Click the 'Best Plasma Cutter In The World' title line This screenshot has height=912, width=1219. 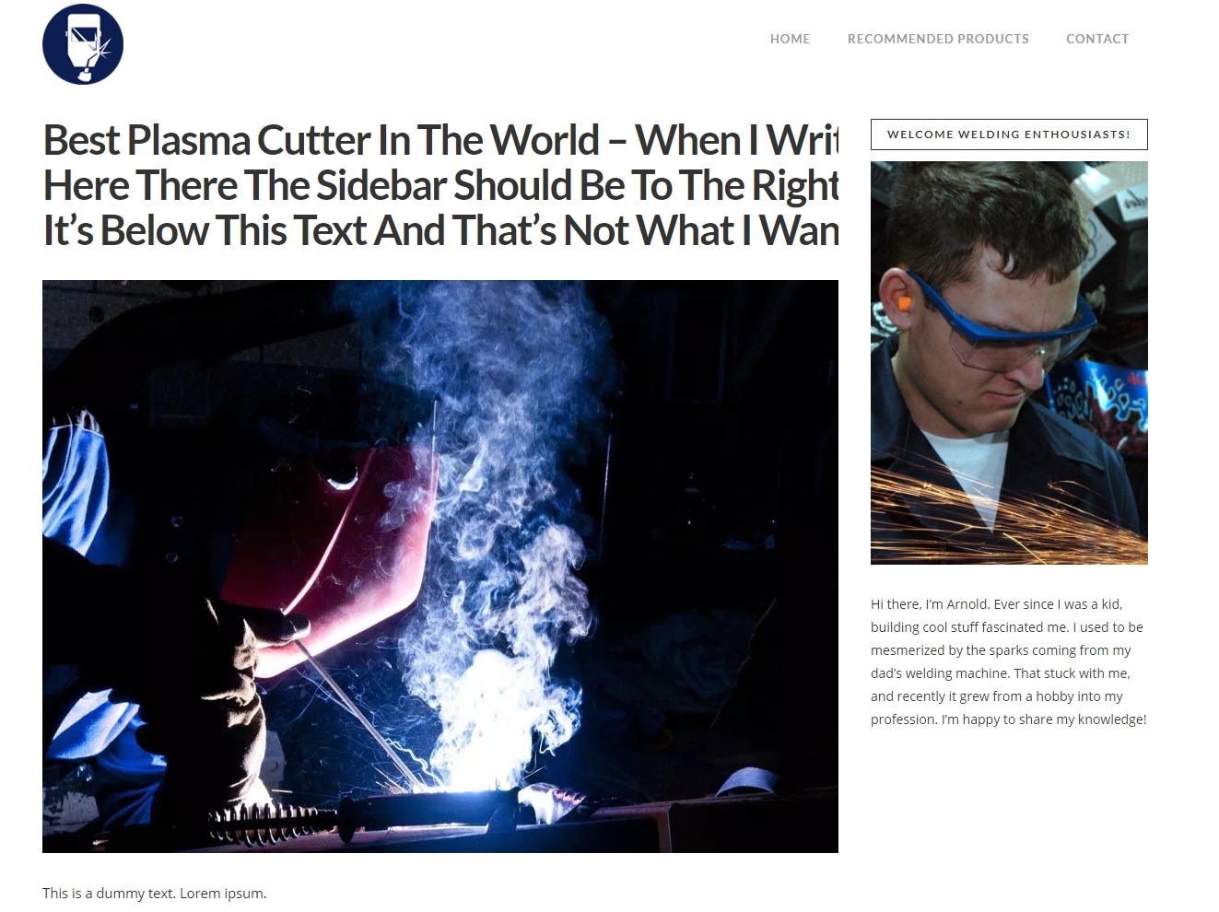coord(440,141)
